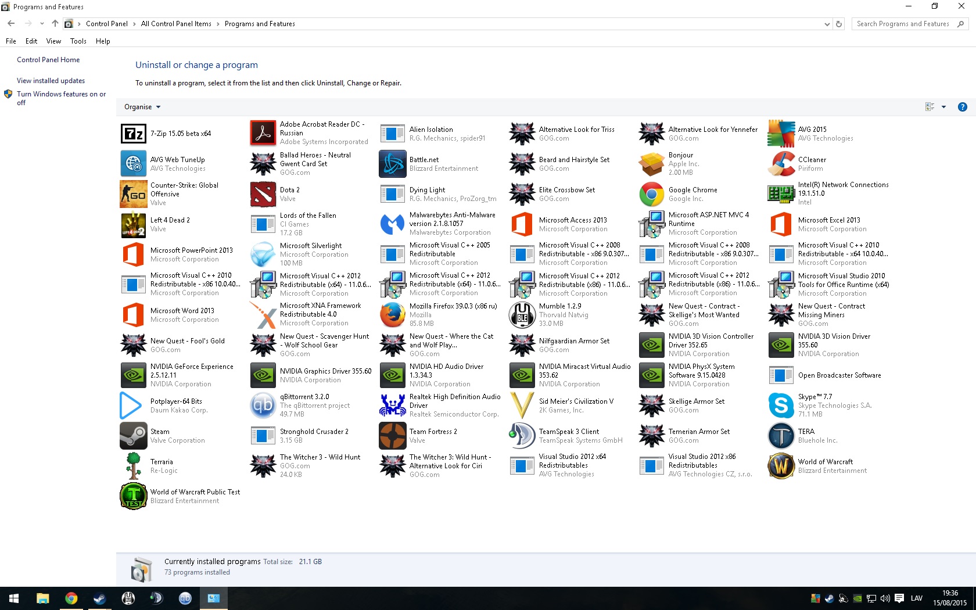This screenshot has width=976, height=610.
Task: Expand the breadcrumb chevron after Control Panel
Action: point(134,24)
